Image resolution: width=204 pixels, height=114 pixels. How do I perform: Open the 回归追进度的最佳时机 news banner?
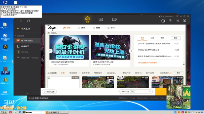point(69,47)
